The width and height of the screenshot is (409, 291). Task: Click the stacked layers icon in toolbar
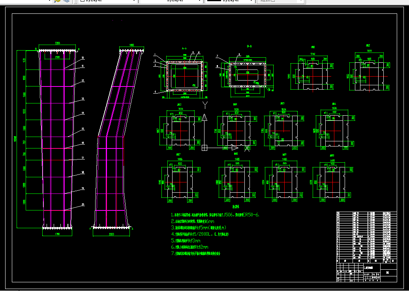(67, 1)
